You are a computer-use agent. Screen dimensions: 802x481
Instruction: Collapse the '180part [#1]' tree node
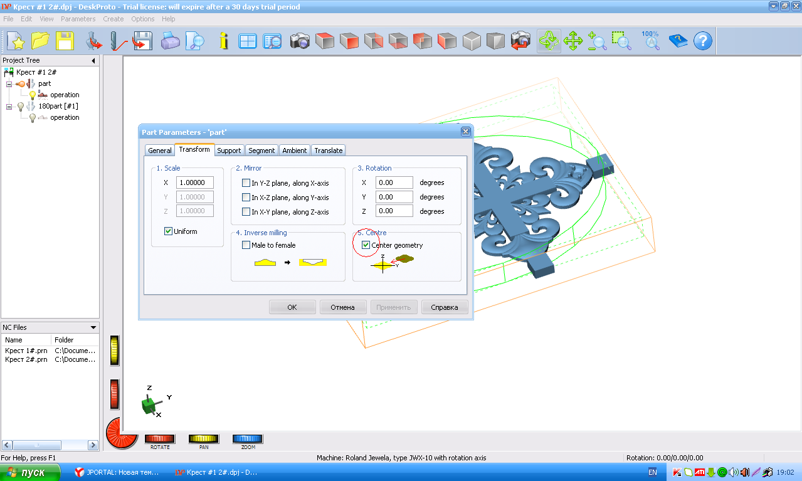pyautogui.click(x=9, y=107)
